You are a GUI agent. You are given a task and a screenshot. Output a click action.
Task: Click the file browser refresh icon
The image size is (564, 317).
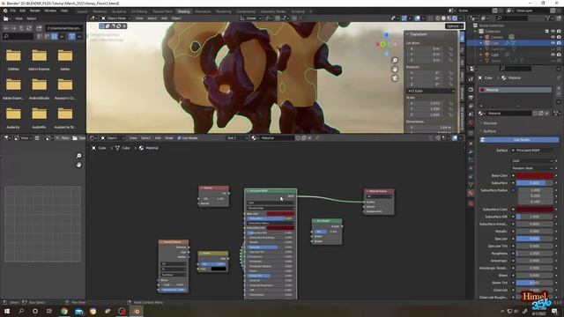[29, 27]
